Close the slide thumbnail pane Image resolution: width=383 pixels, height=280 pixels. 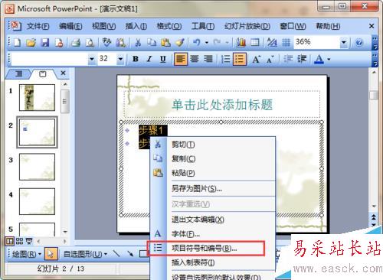63,73
